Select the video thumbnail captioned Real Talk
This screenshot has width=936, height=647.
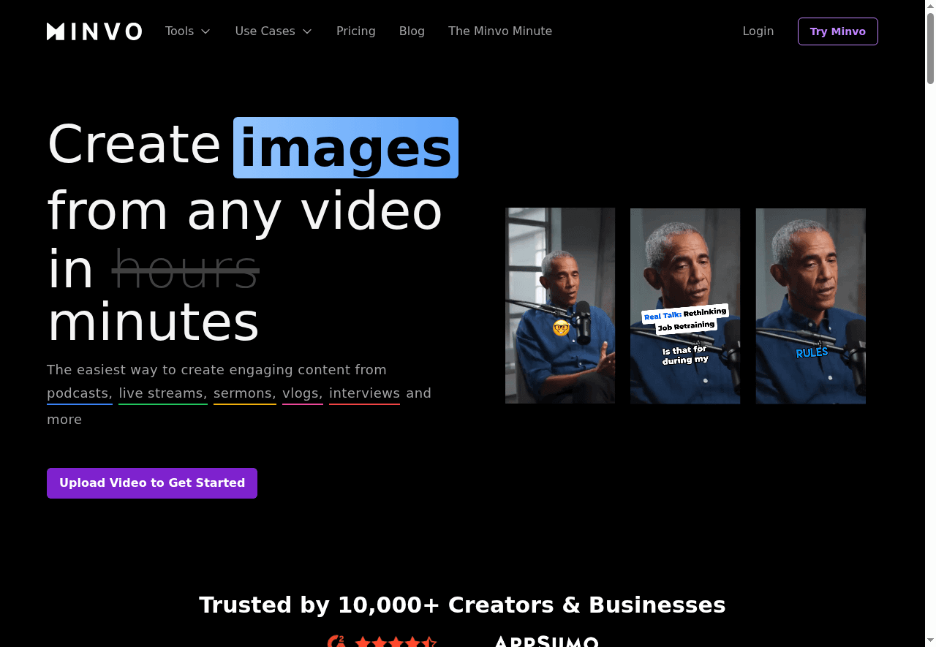pos(685,306)
